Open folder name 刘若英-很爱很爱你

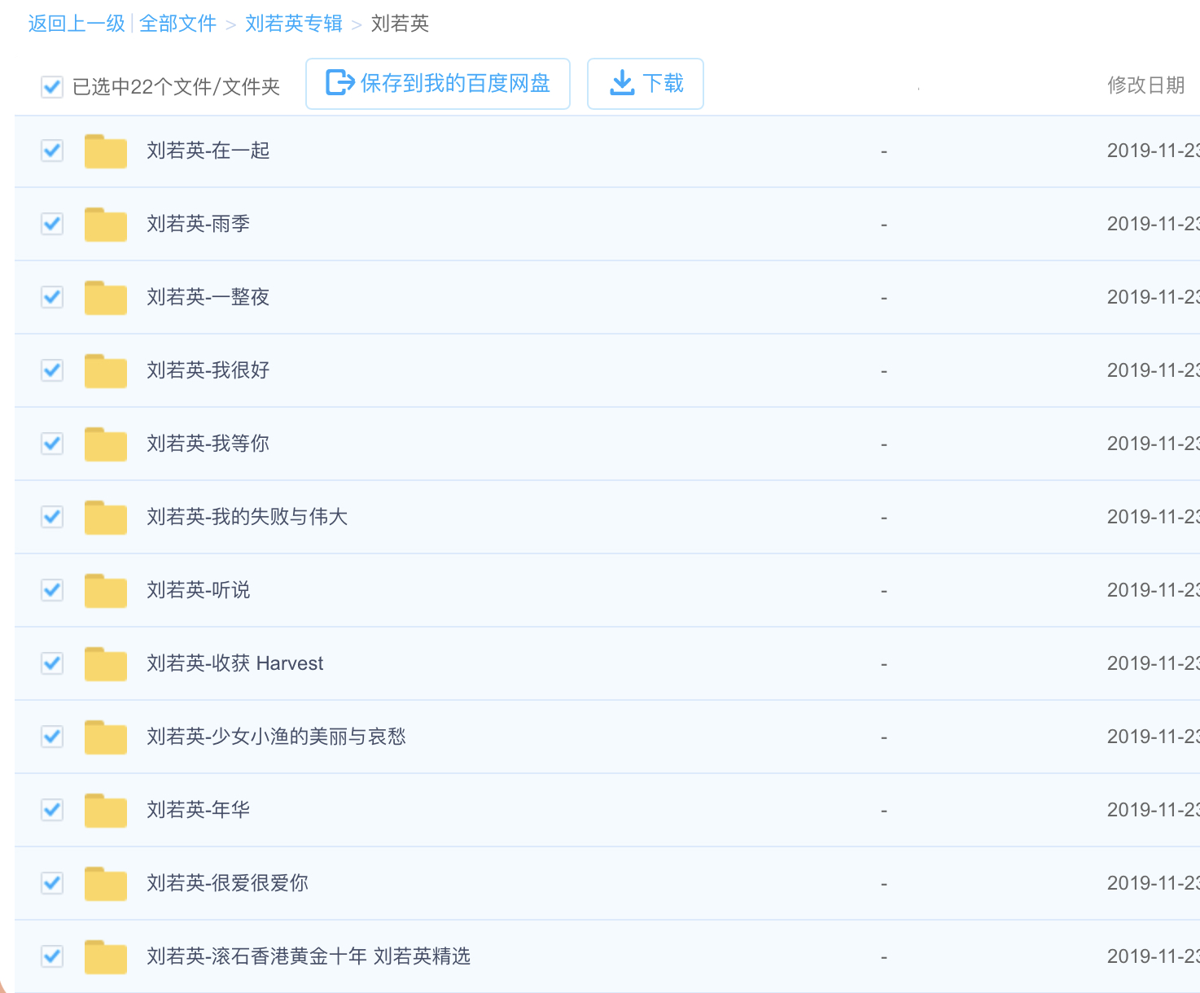coord(227,883)
